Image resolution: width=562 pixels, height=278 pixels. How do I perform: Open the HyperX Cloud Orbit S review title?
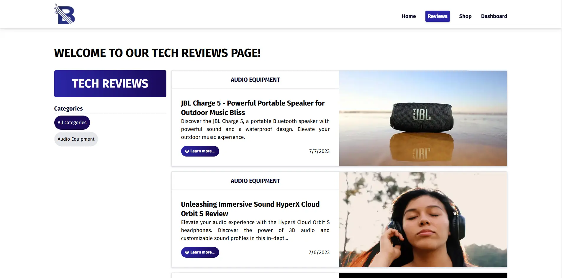coord(250,209)
